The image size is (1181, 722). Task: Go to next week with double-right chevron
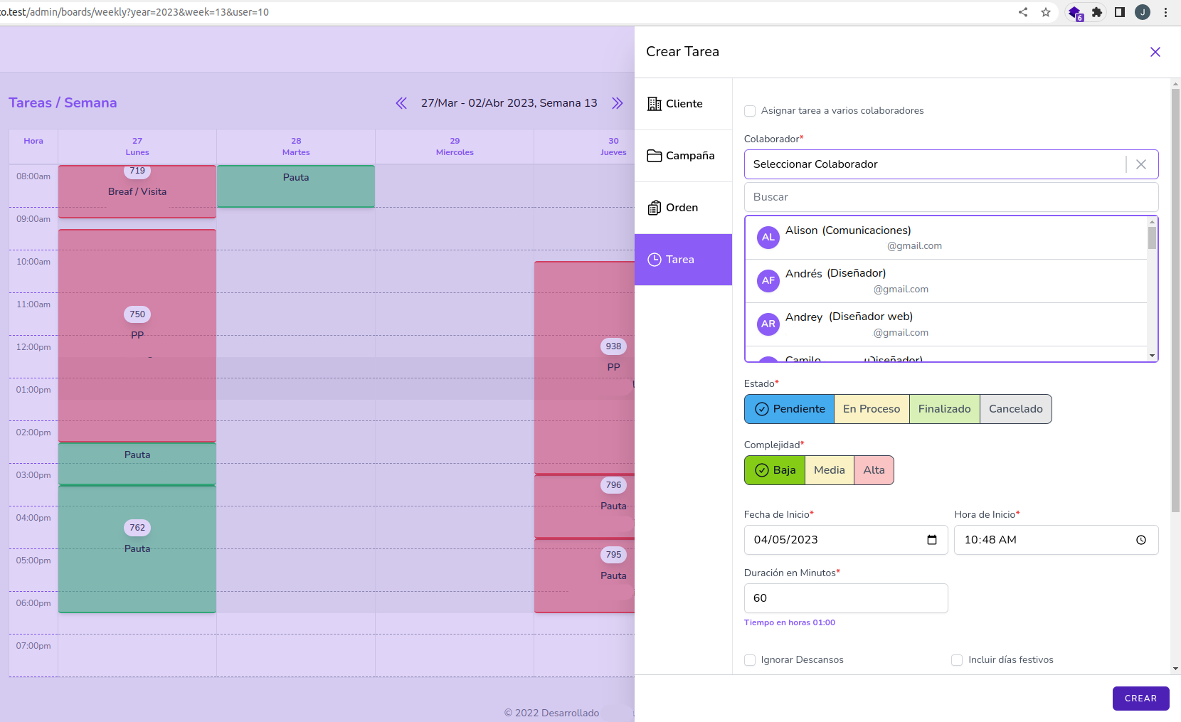point(618,103)
